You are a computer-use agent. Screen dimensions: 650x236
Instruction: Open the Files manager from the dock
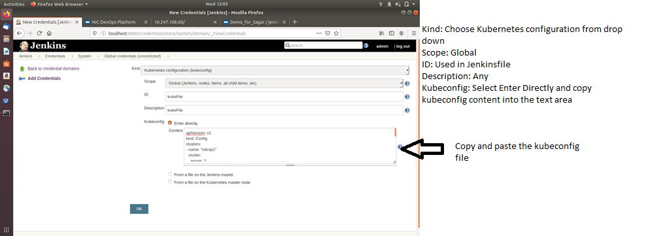point(7,39)
